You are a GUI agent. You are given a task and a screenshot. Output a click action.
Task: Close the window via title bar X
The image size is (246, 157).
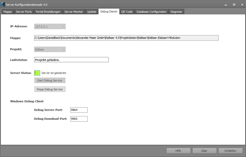click(242, 5)
